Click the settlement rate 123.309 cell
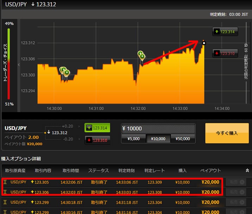Viewport: 252px width, 214px height. (155, 182)
